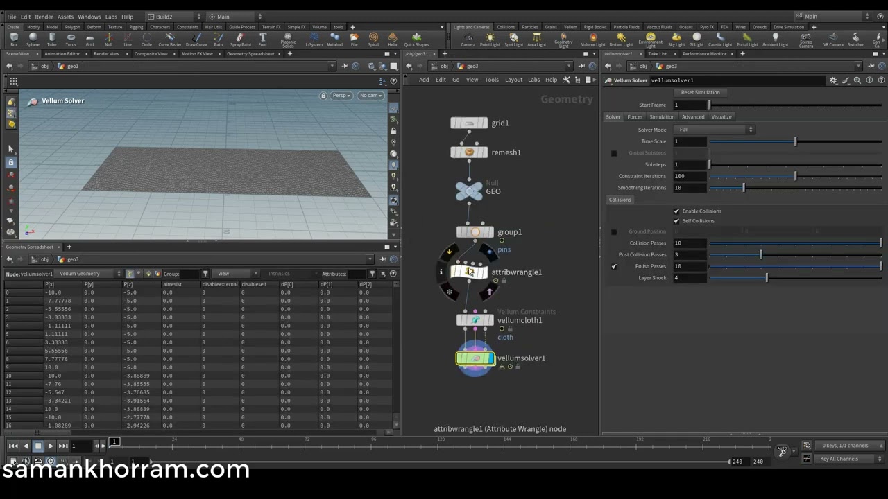Select the Box shelf tool
888x499 pixels.
(x=14, y=39)
